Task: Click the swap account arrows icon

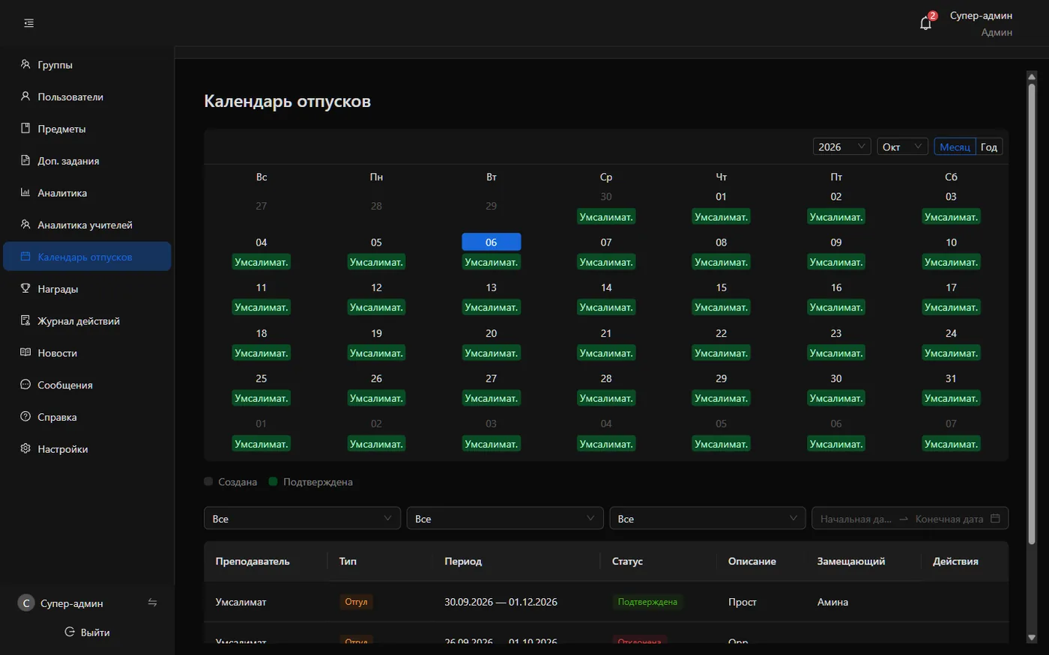Action: (x=152, y=603)
